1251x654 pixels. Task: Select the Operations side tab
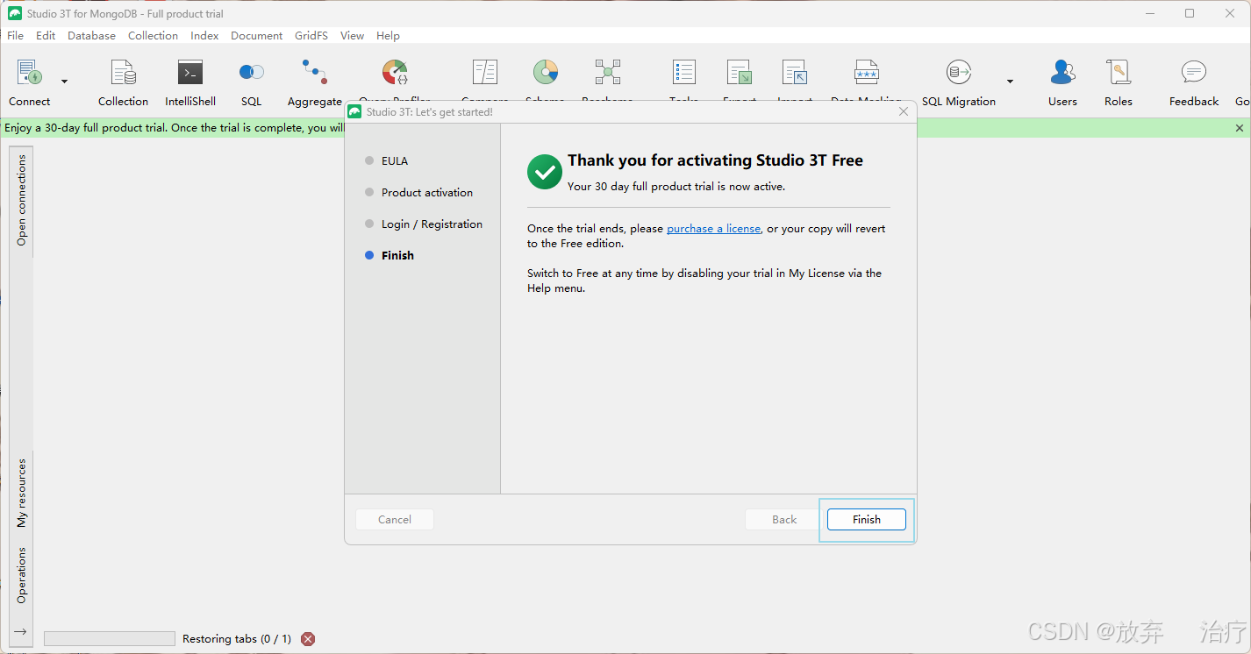click(22, 575)
